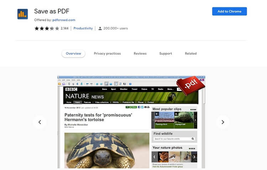Image resolution: width=267 pixels, height=170 pixels.
Task: Select the Overview tab
Action: coord(73,53)
